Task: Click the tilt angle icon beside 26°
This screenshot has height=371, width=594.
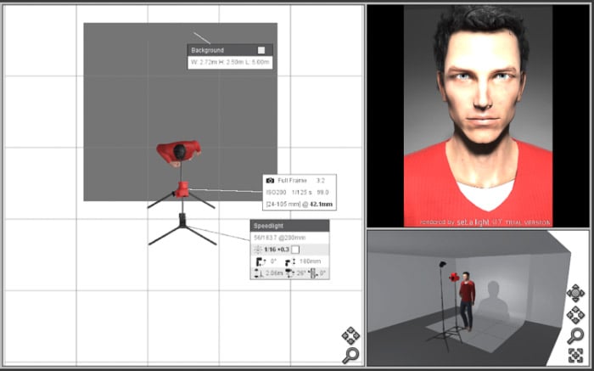Action: (x=290, y=273)
